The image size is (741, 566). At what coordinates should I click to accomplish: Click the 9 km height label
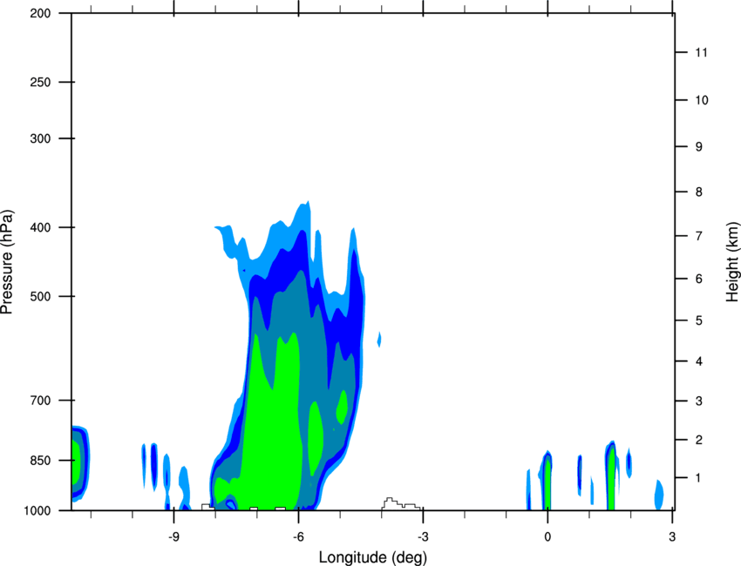(x=698, y=147)
